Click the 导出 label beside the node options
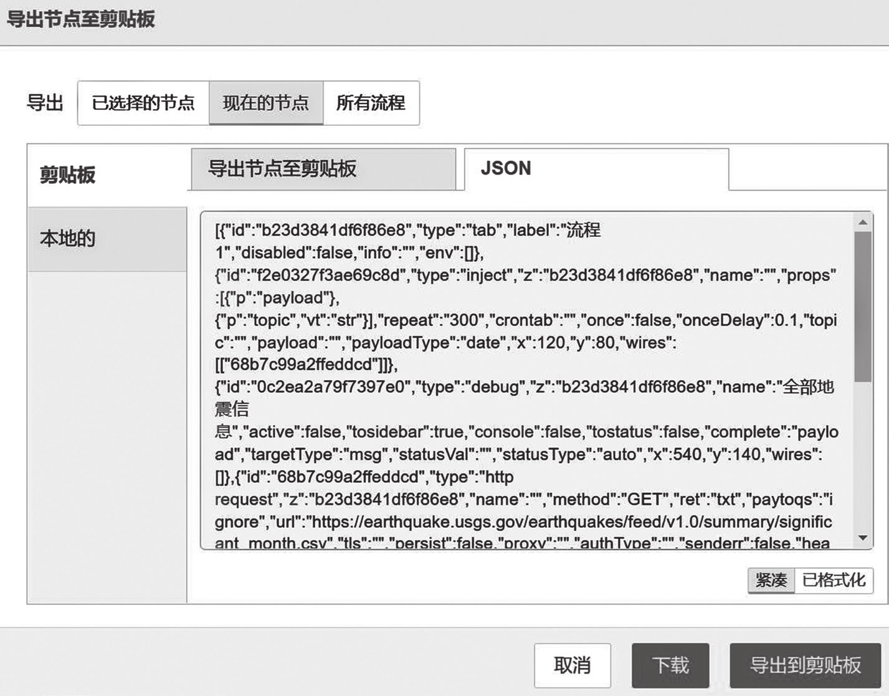 tap(45, 103)
